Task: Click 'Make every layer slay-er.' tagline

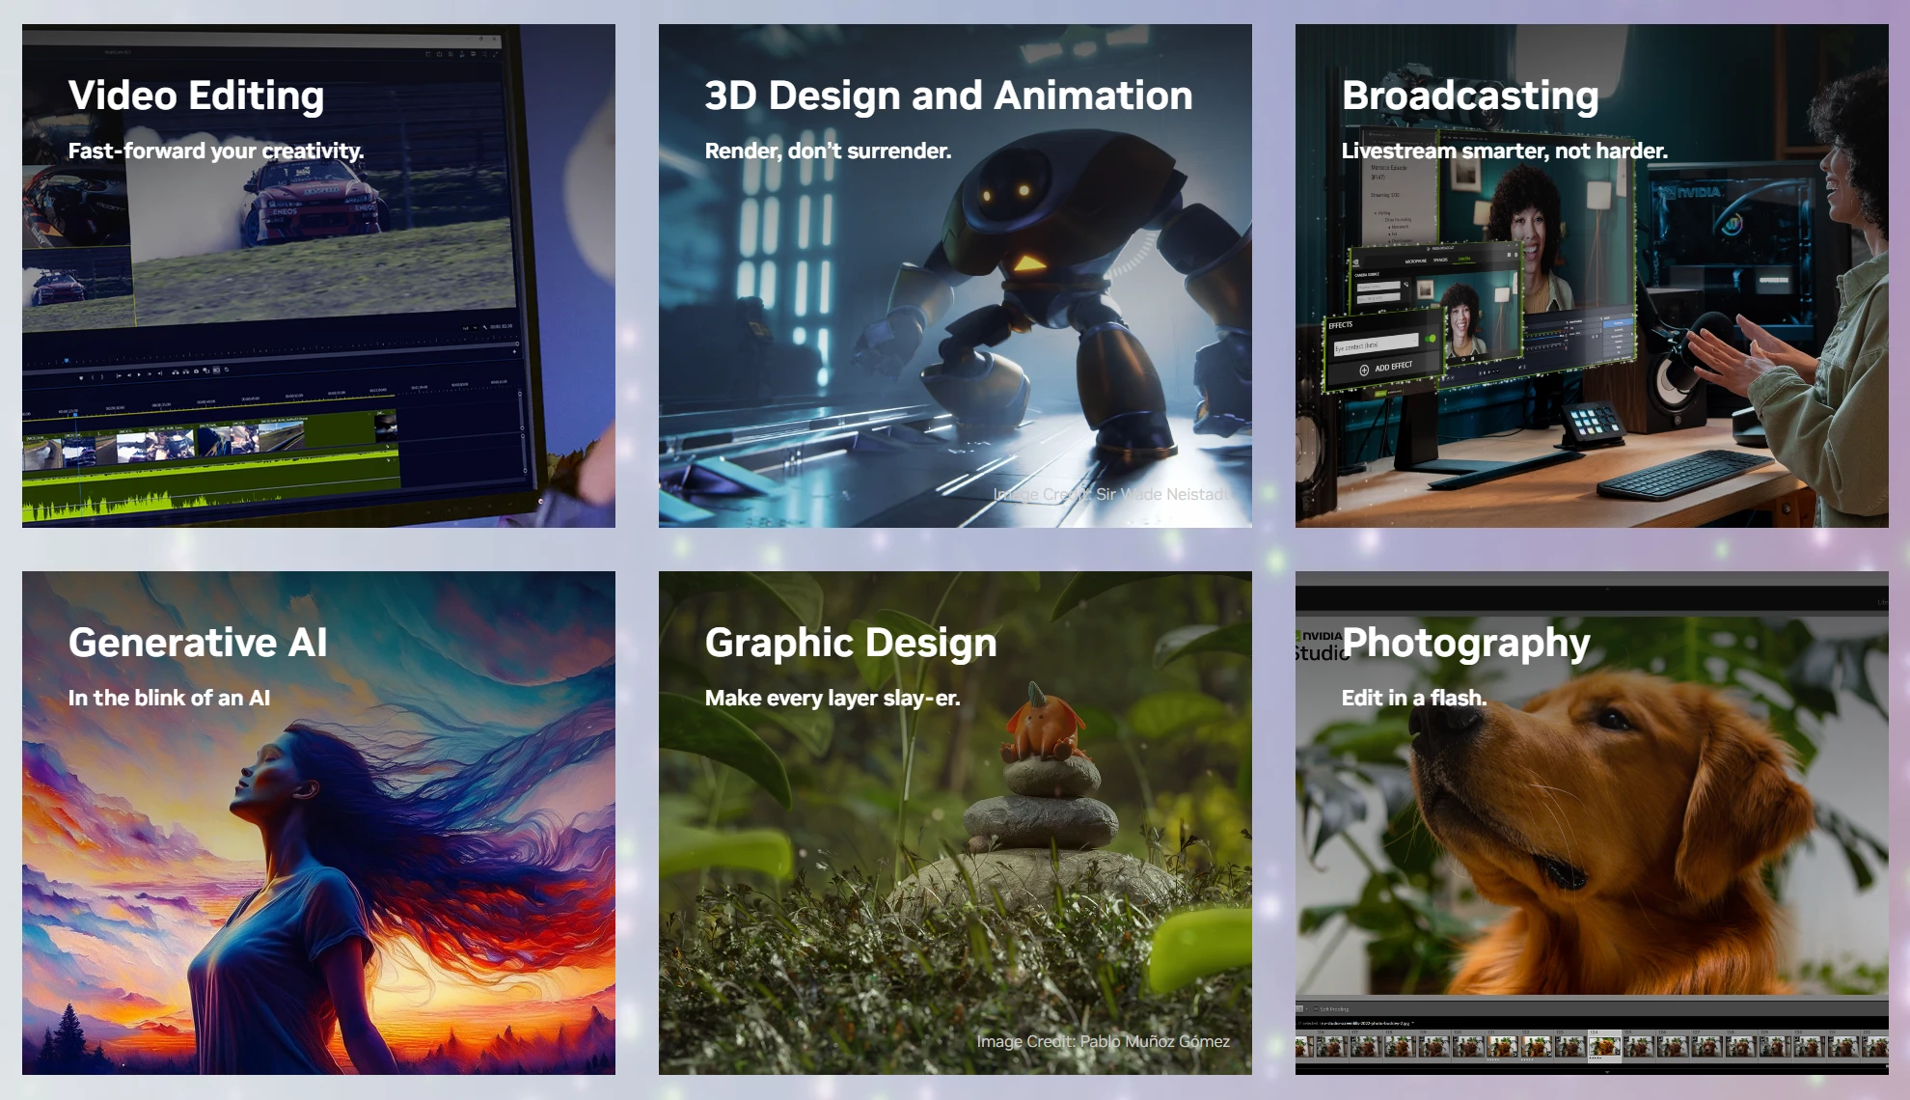Action: point(832,698)
